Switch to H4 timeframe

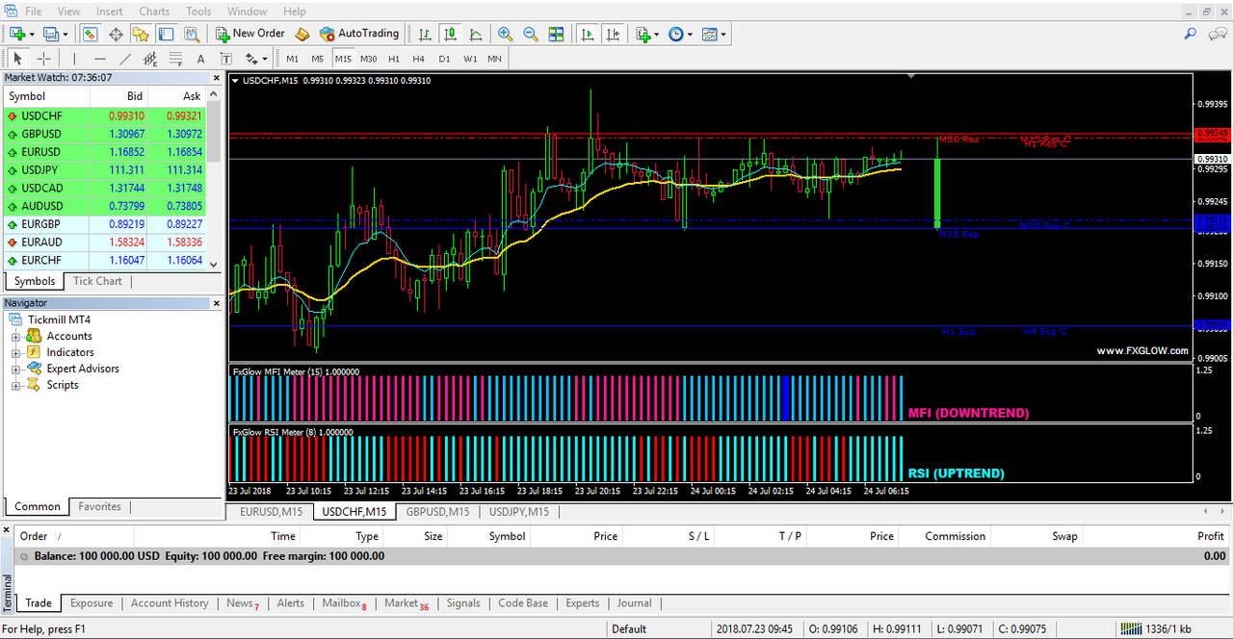pyautogui.click(x=418, y=59)
